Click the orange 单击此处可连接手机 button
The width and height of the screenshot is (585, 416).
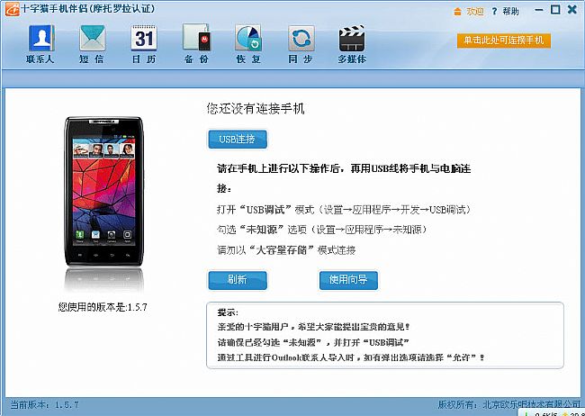[505, 41]
